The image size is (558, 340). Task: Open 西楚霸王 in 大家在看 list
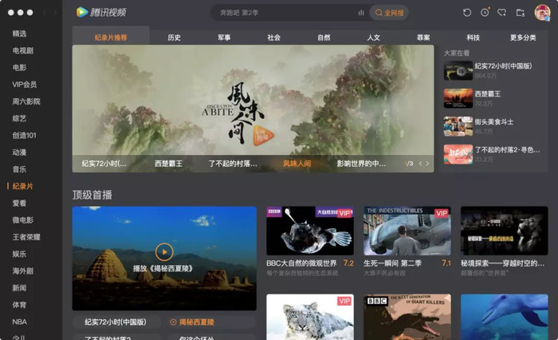pyautogui.click(x=493, y=98)
